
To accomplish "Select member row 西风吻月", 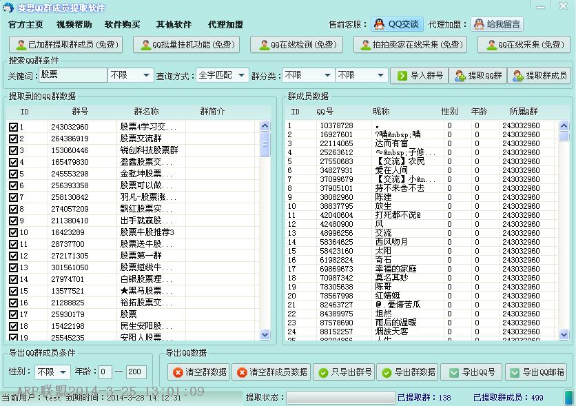I will click(422, 242).
